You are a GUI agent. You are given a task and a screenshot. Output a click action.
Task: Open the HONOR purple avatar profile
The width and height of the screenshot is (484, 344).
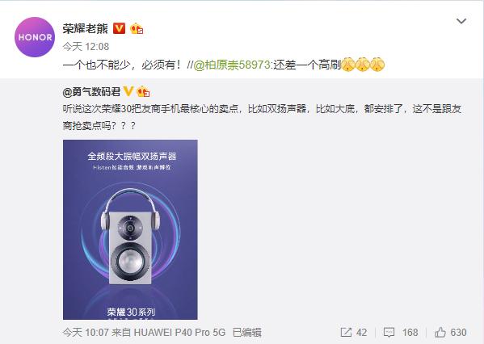pyautogui.click(x=35, y=37)
